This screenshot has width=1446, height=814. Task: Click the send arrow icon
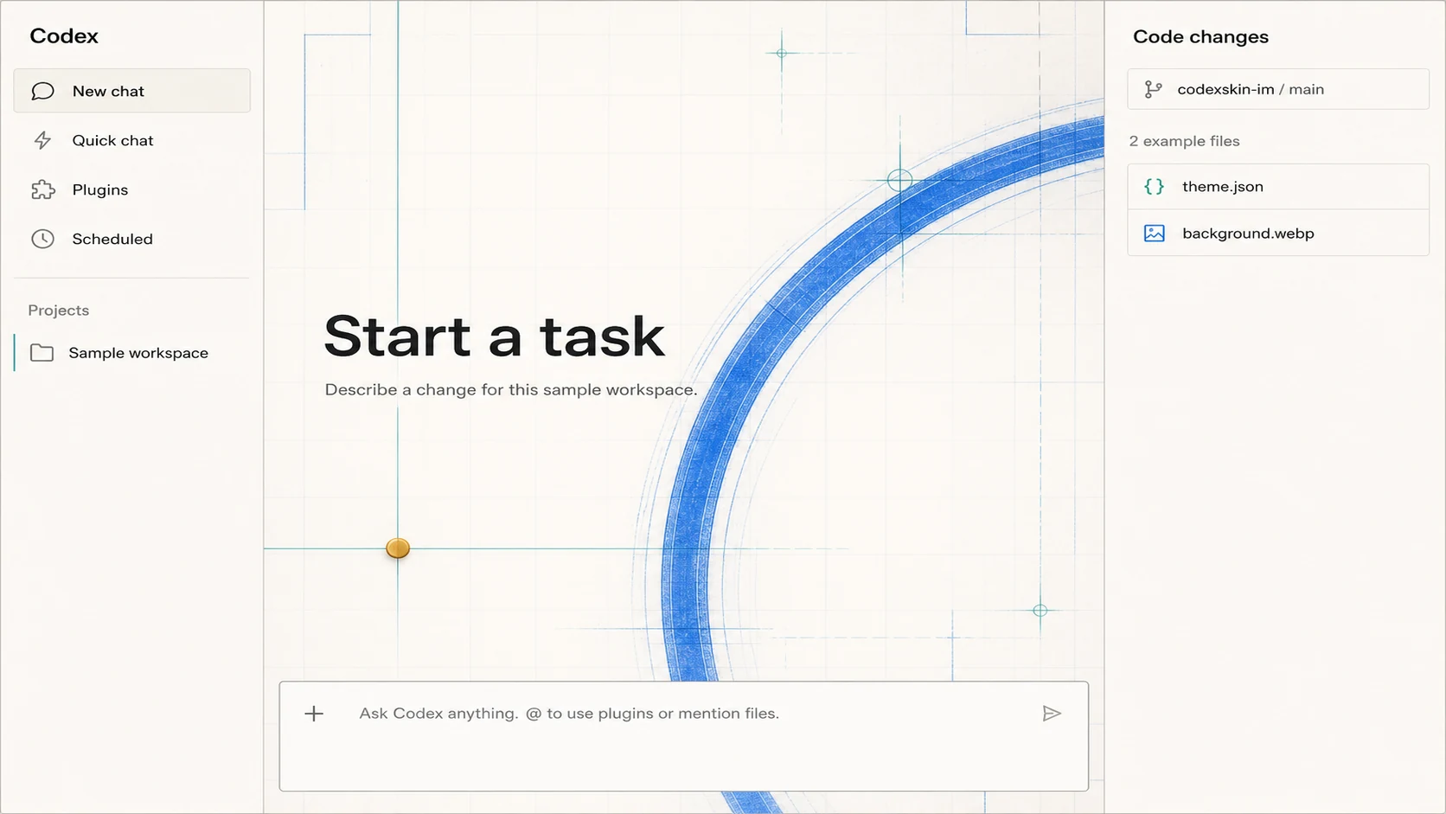1052,714
